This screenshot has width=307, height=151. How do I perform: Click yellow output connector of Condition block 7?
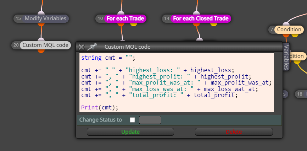295,35
